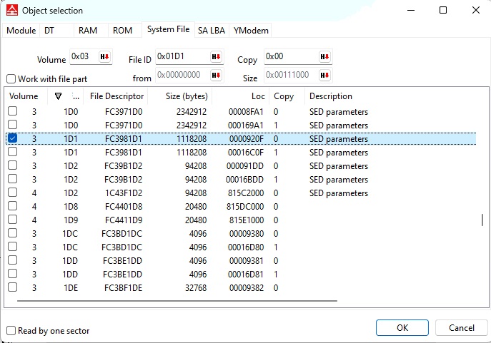Check the row with Loc 00008FA1
491x343 pixels.
pos(13,111)
